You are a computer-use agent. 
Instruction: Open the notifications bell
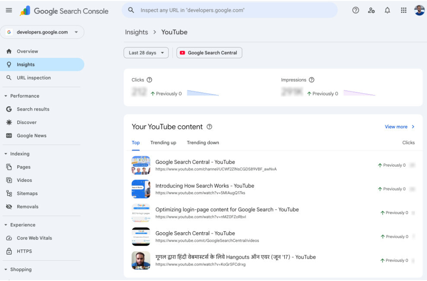(387, 10)
